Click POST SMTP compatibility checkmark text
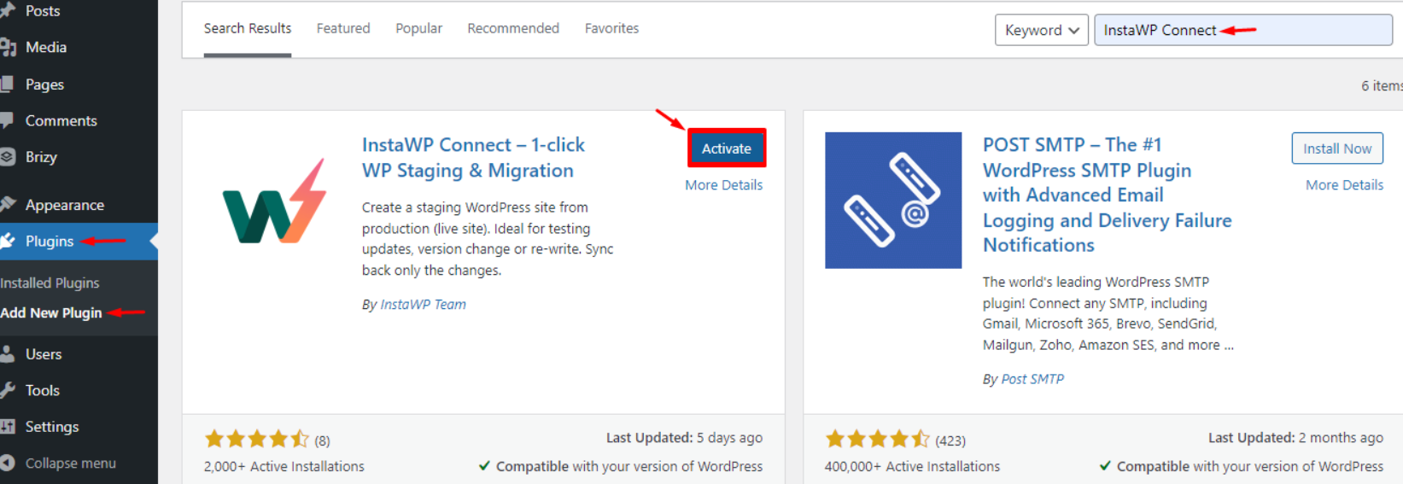The height and width of the screenshot is (484, 1403). [x=1241, y=466]
